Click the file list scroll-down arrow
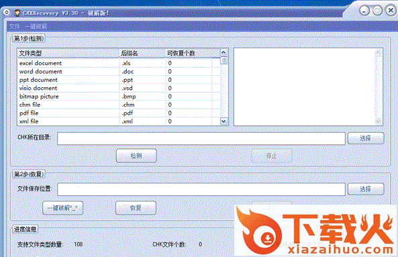The width and height of the screenshot is (398, 257). (x=223, y=121)
